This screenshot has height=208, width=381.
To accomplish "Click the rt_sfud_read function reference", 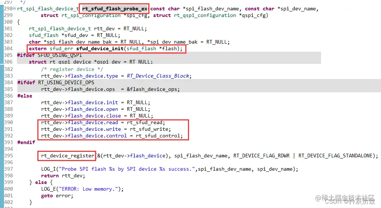I will (x=144, y=123).
